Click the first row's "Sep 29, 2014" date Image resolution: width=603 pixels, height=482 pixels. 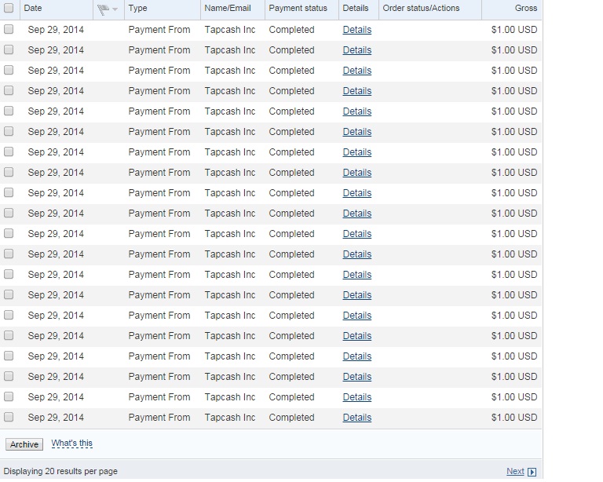56,30
